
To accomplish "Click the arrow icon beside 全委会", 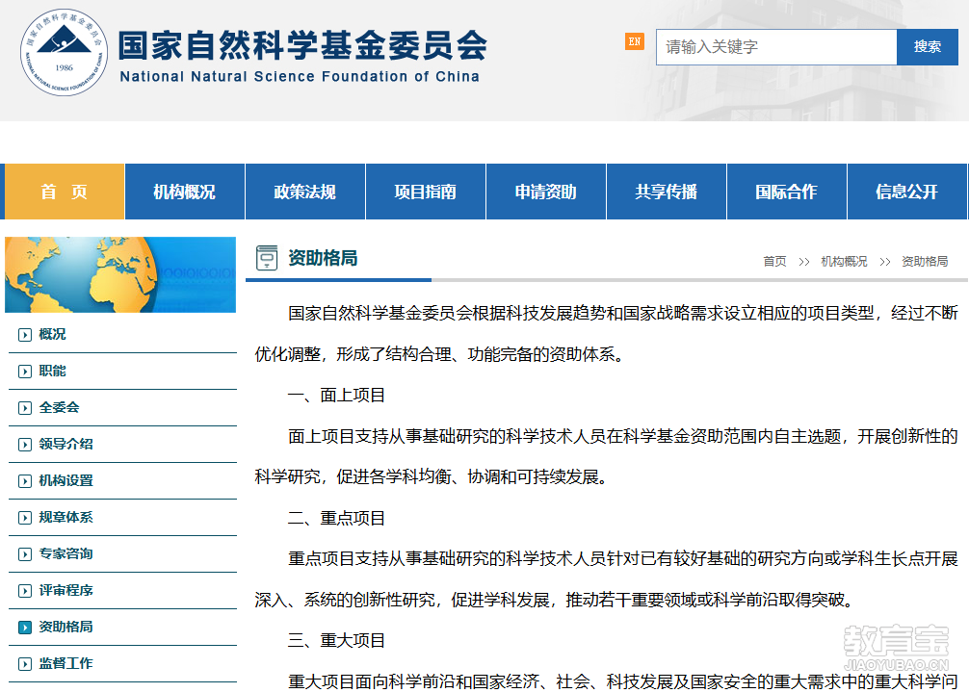I will point(25,408).
